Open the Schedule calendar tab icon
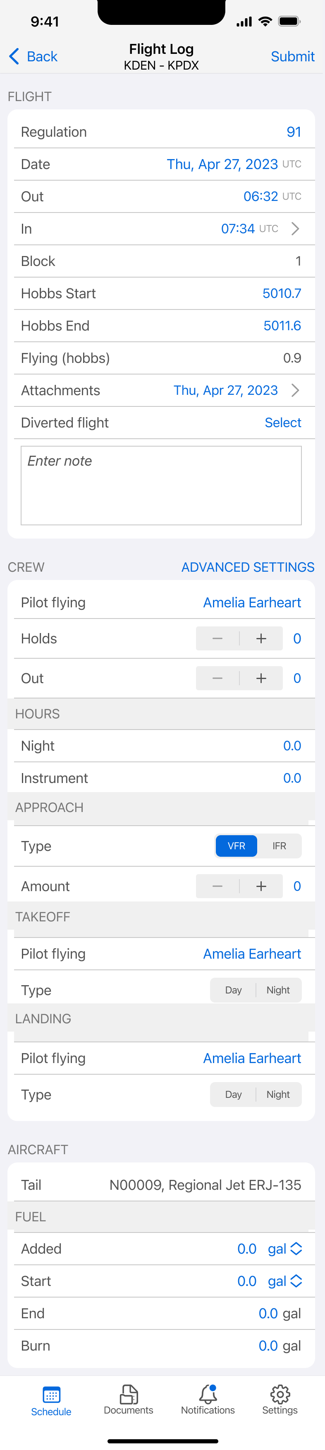 click(51, 1395)
